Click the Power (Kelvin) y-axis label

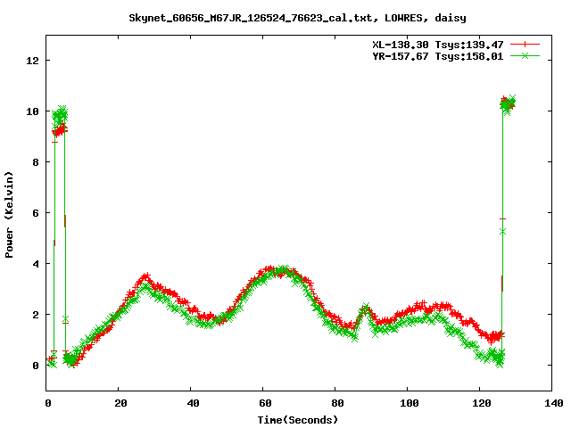[x=9, y=215]
